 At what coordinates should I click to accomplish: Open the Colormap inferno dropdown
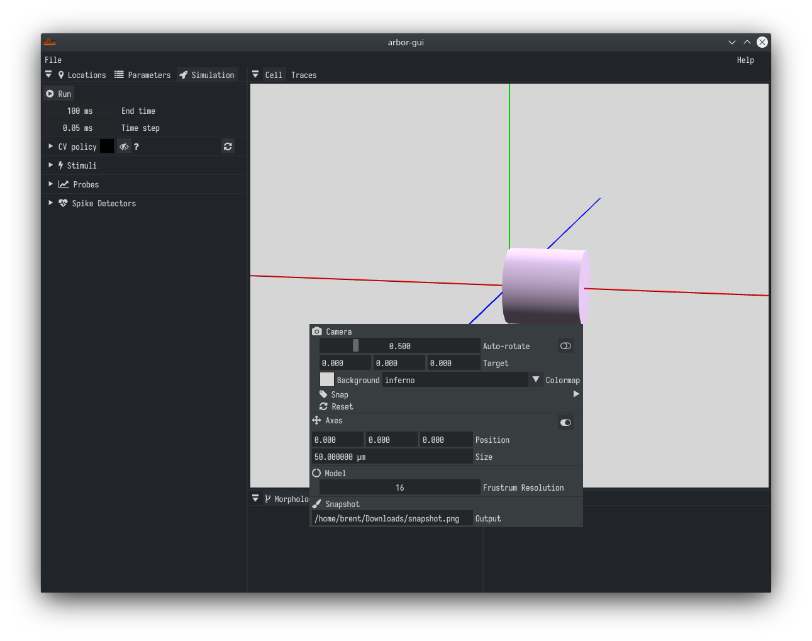(463, 380)
